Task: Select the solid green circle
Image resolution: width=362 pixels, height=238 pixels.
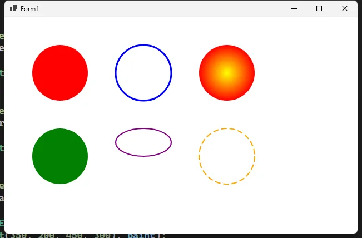Action: [x=60, y=156]
